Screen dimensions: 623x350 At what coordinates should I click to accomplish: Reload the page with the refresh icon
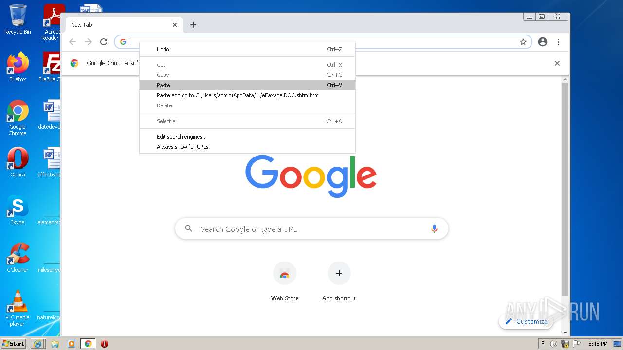point(104,42)
